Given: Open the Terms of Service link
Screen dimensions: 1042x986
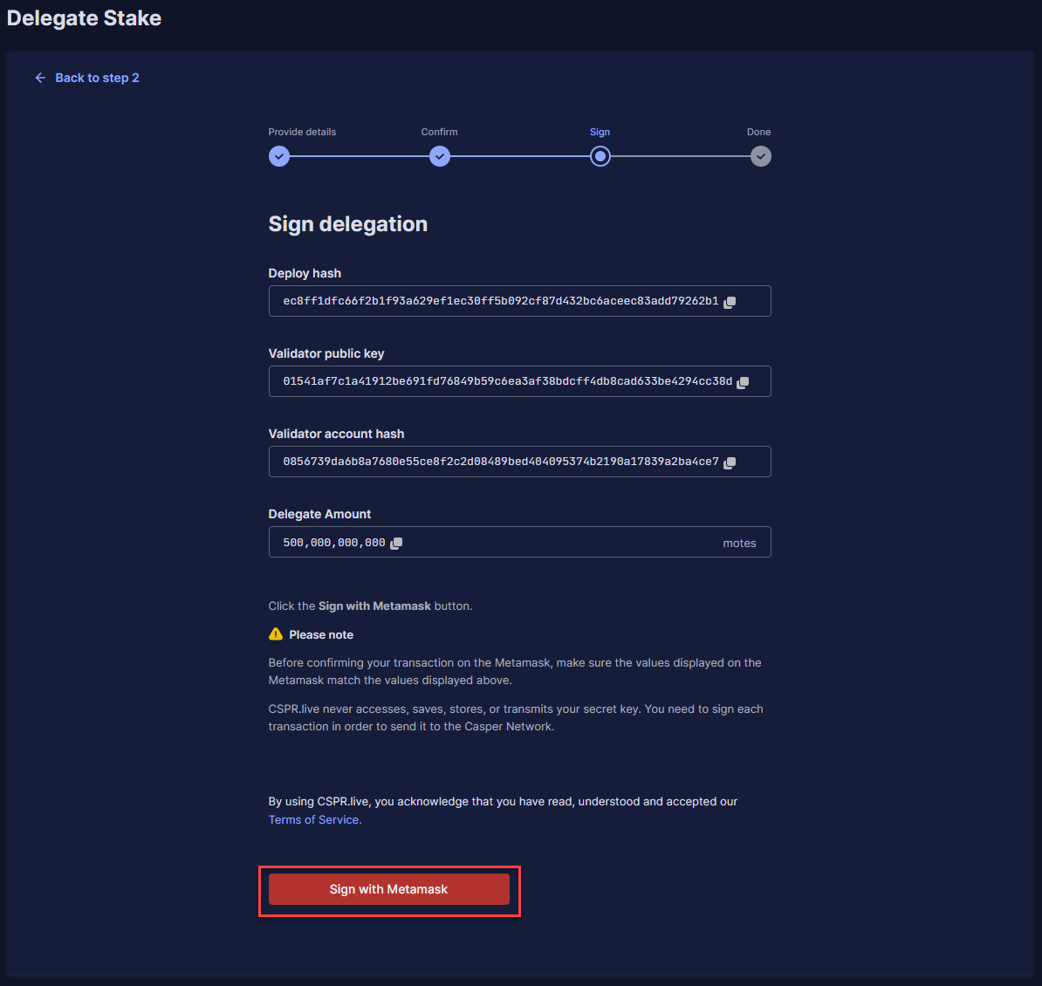Looking at the screenshot, I should (314, 819).
